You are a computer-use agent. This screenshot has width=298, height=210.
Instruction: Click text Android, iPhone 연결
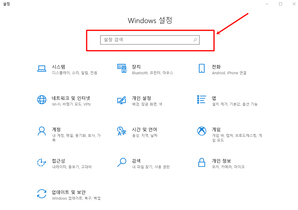[229, 73]
